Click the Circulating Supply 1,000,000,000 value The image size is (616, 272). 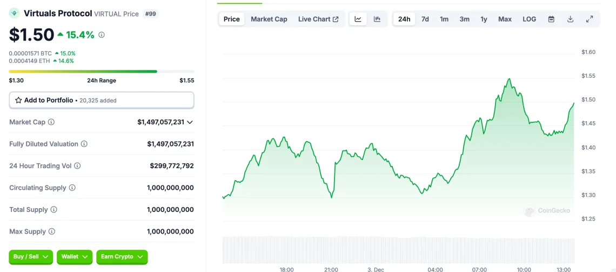tap(171, 188)
